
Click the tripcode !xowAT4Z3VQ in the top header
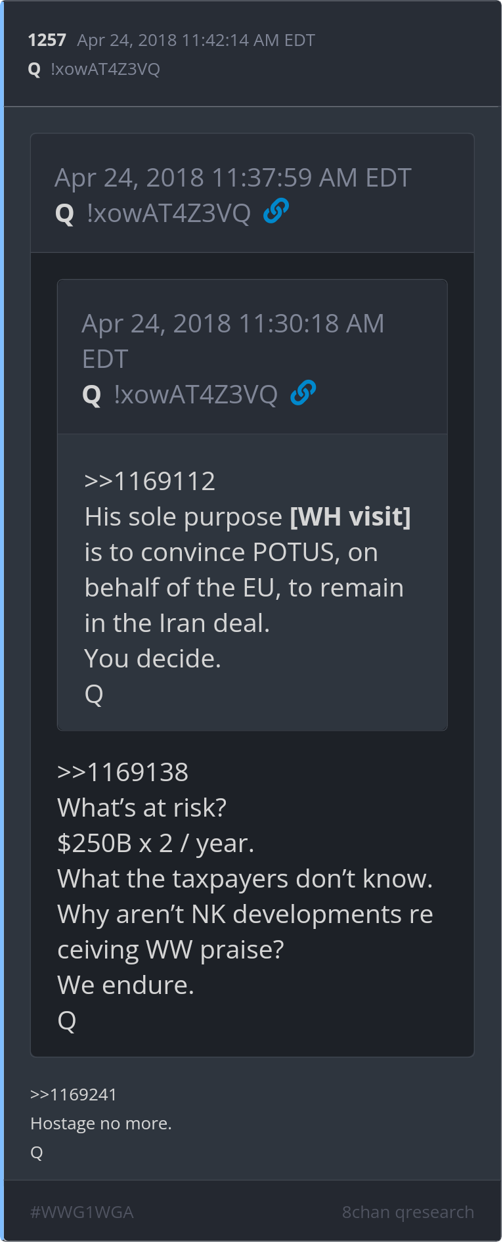pos(105,69)
